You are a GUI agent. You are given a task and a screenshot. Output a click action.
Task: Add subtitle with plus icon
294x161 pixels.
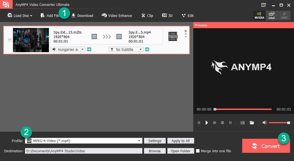147,49
